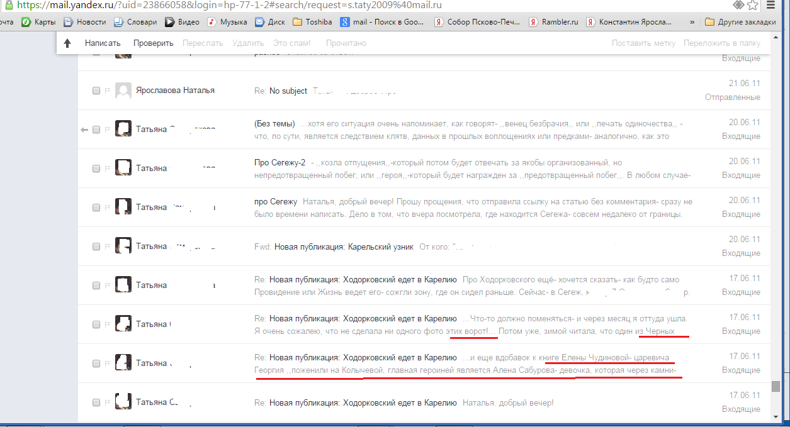Click sender name Ярославова Наталья
790x427 pixels.
pyautogui.click(x=175, y=91)
